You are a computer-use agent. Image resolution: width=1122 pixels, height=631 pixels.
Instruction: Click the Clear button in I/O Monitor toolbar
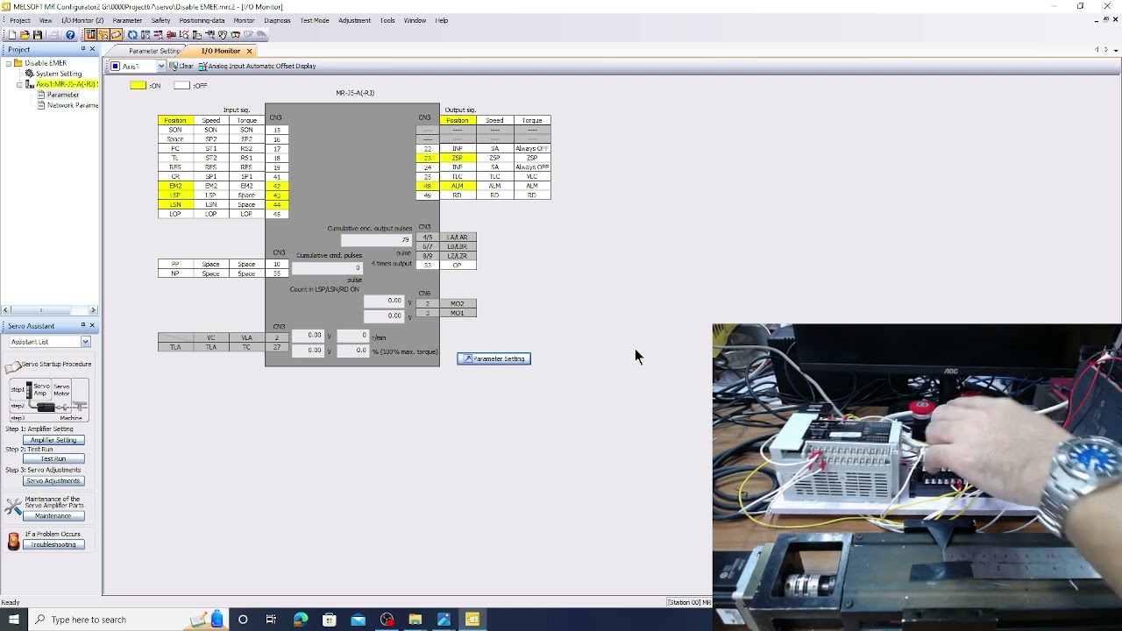(x=181, y=66)
